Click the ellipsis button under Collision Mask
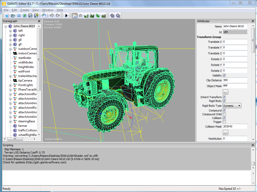The image size is (257, 192). tap(225, 132)
